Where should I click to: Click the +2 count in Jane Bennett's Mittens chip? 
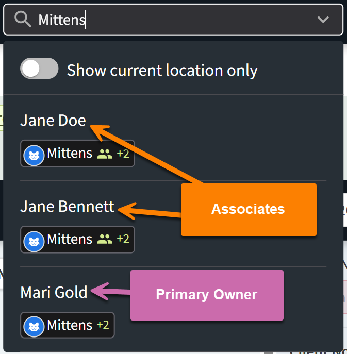[x=123, y=240]
